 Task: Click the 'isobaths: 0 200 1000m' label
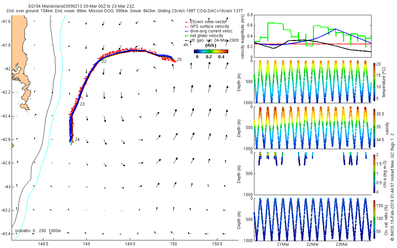point(38,231)
